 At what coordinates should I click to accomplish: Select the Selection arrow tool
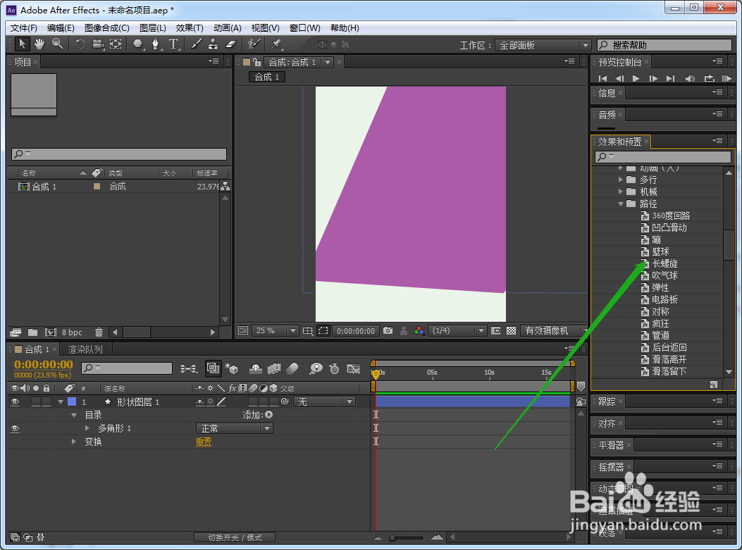click(x=22, y=44)
